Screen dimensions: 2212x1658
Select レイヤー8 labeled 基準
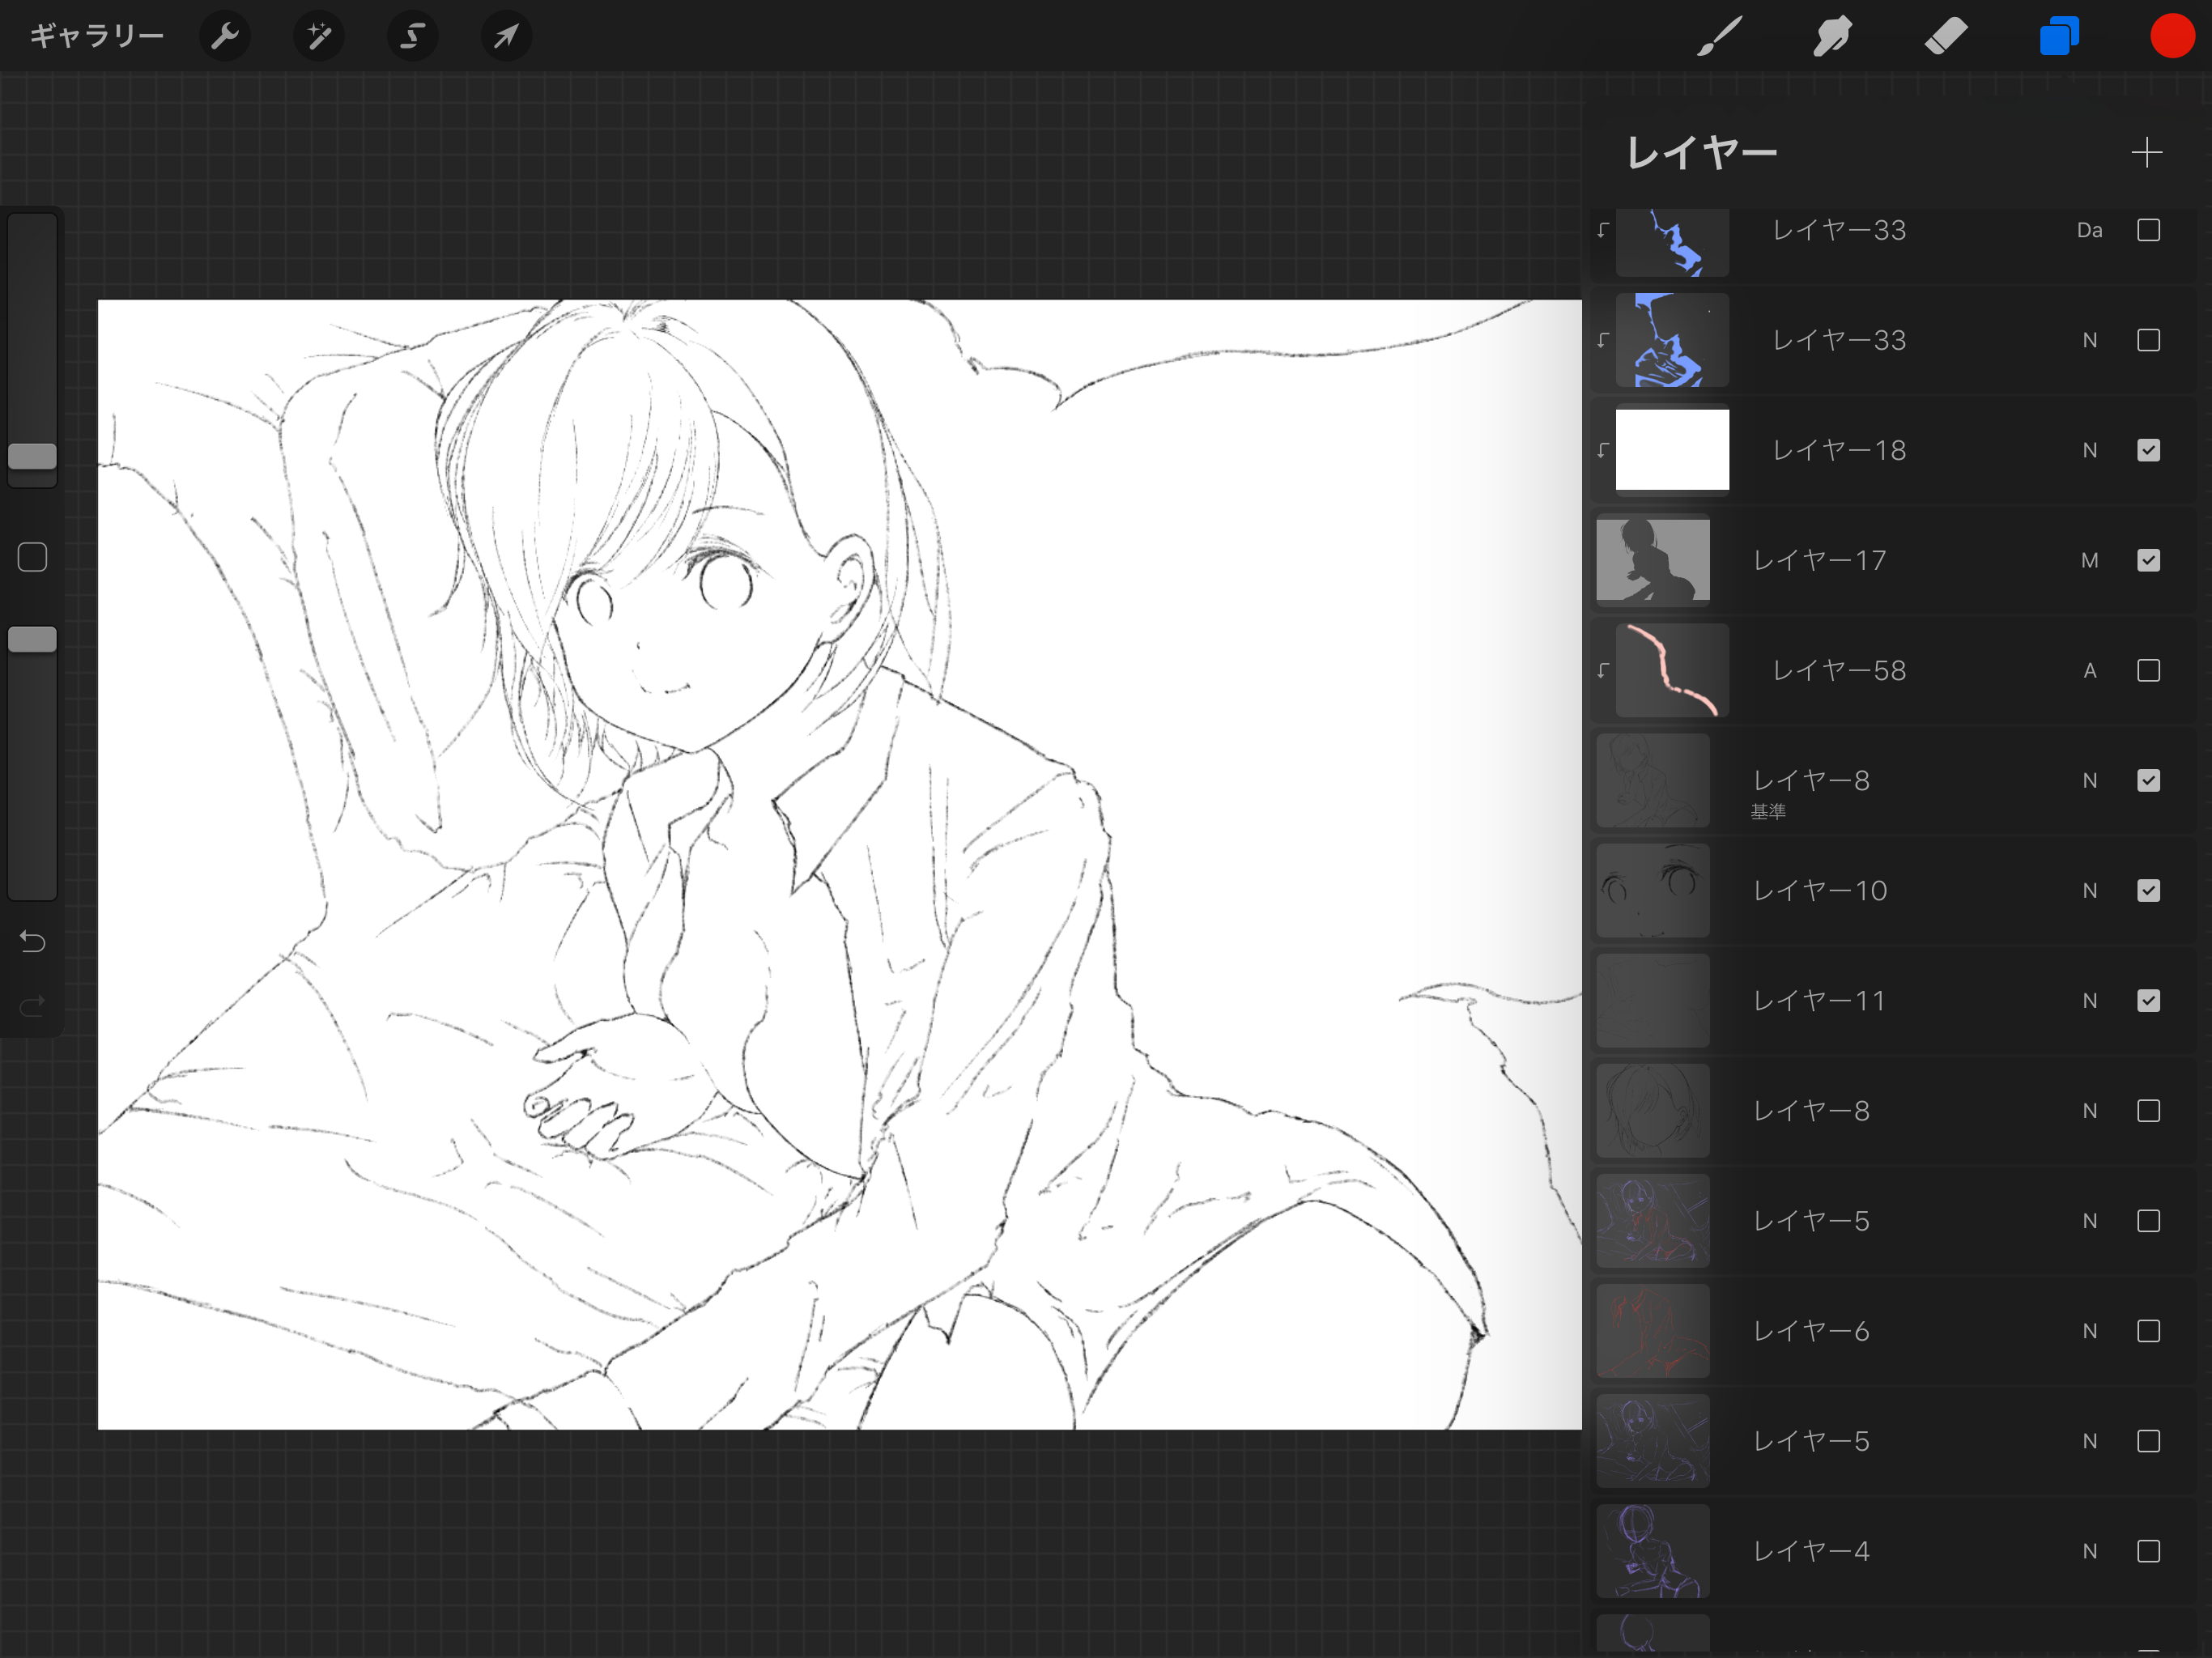tap(1891, 780)
